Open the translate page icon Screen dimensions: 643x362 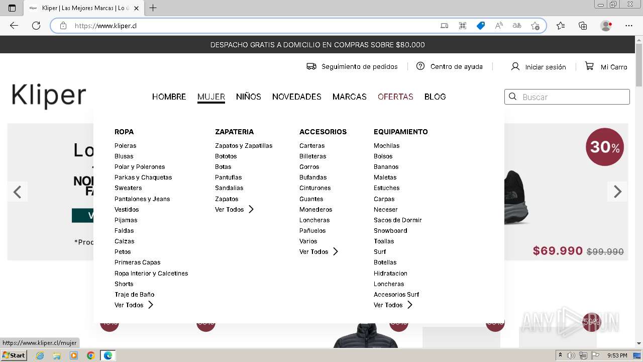pos(517,26)
